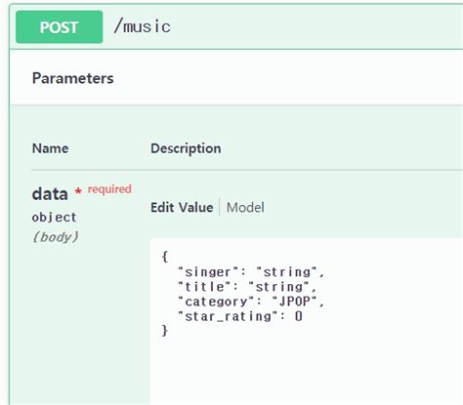Click the star_rating value 0
Viewport: 463px width, 405px height.
[299, 316]
